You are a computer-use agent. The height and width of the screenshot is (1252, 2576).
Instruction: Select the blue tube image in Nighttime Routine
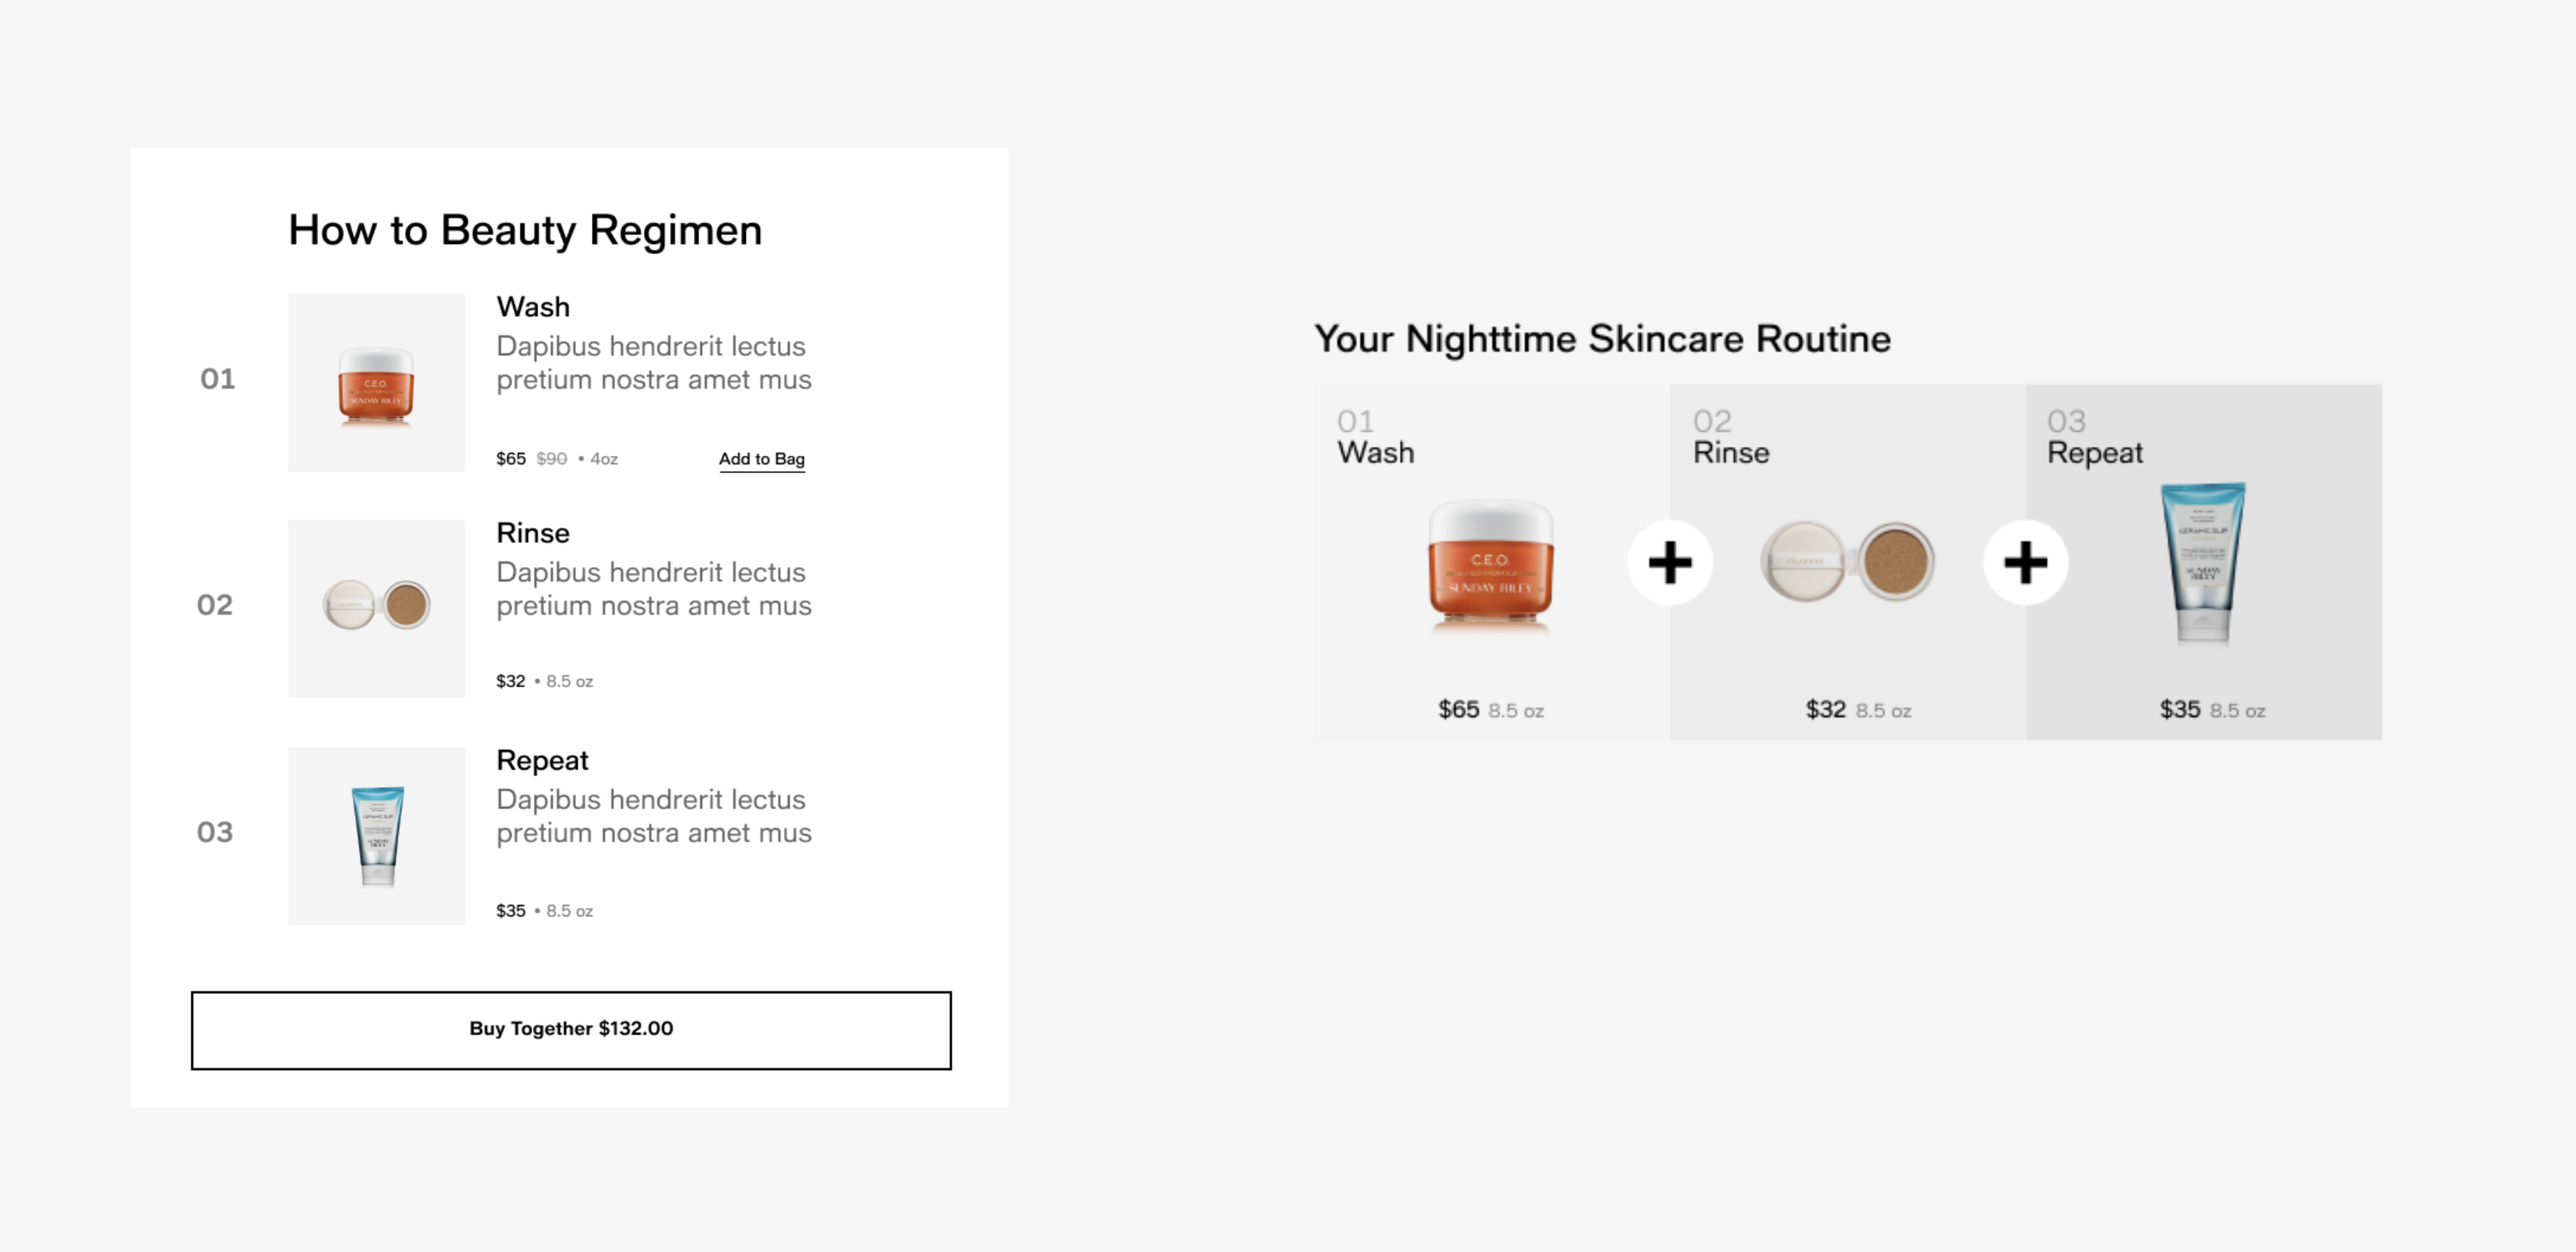(x=2202, y=562)
